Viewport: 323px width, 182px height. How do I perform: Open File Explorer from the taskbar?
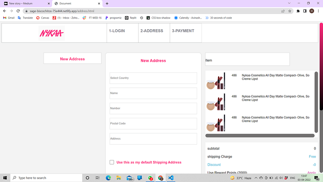coord(118,178)
